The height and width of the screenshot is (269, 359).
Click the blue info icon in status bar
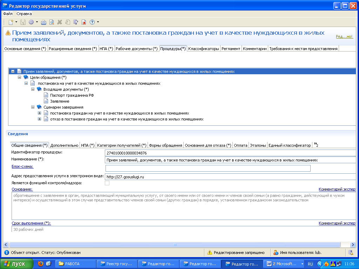tap(7, 253)
